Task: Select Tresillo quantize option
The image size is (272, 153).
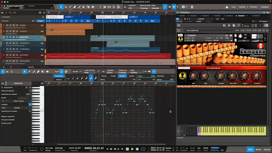Action: coord(113,76)
